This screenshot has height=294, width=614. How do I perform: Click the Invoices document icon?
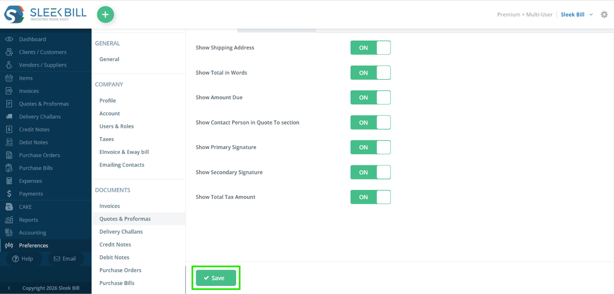pyautogui.click(x=9, y=91)
